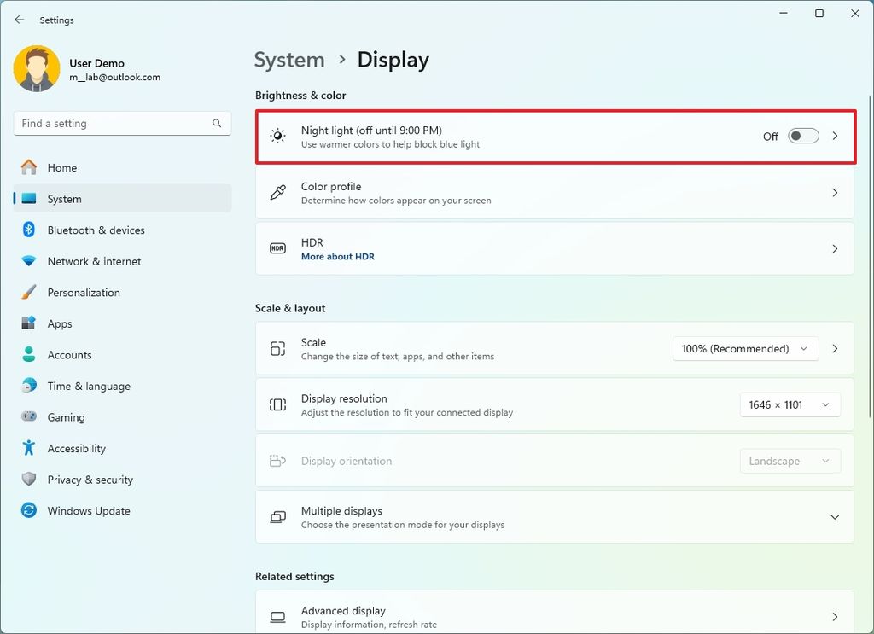874x634 pixels.
Task: Open Privacy & security category
Action: point(122,480)
